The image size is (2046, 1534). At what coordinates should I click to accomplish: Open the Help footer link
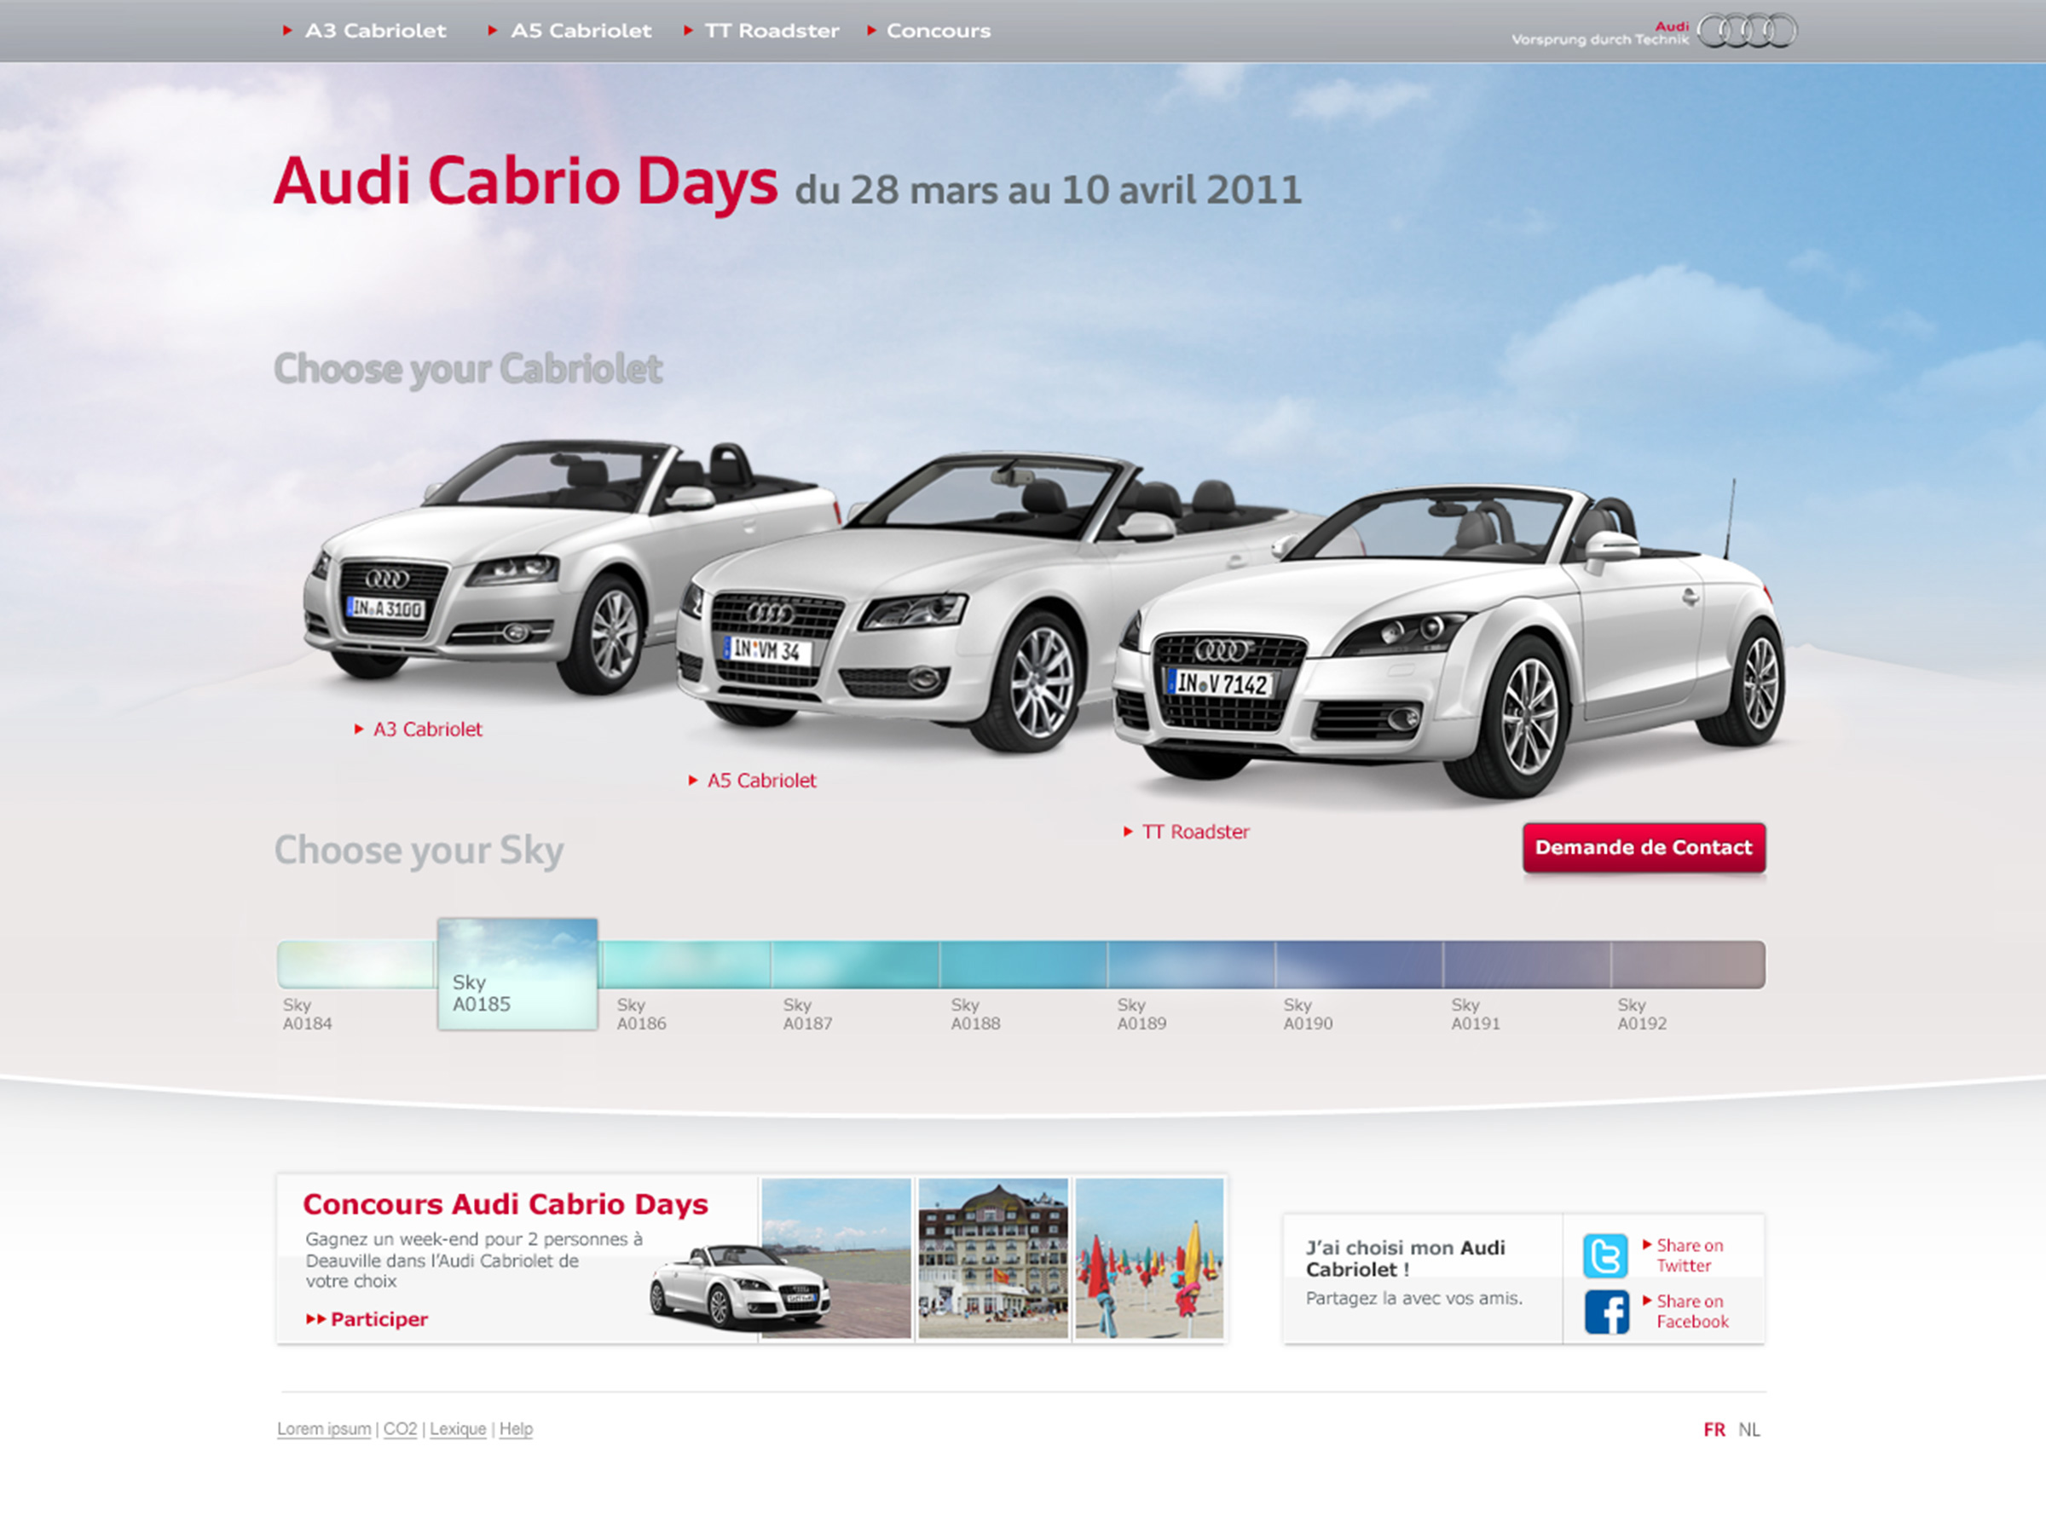coord(516,1429)
